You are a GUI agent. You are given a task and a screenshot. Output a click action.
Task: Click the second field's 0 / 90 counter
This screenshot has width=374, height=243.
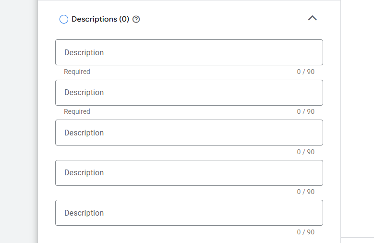(305, 111)
